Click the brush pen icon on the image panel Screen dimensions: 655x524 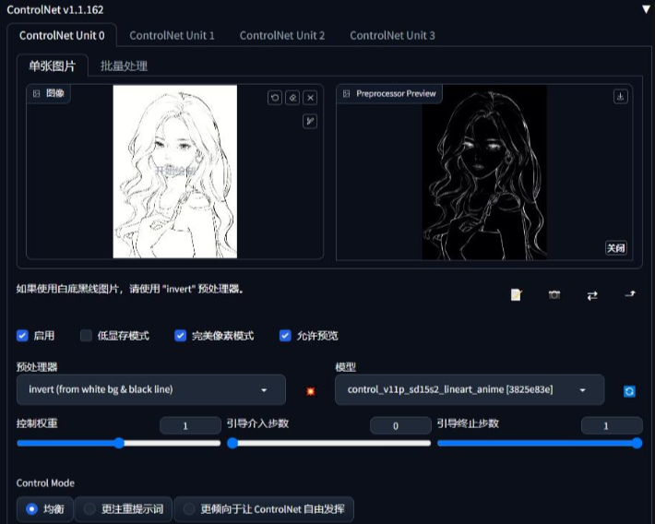[x=310, y=121]
